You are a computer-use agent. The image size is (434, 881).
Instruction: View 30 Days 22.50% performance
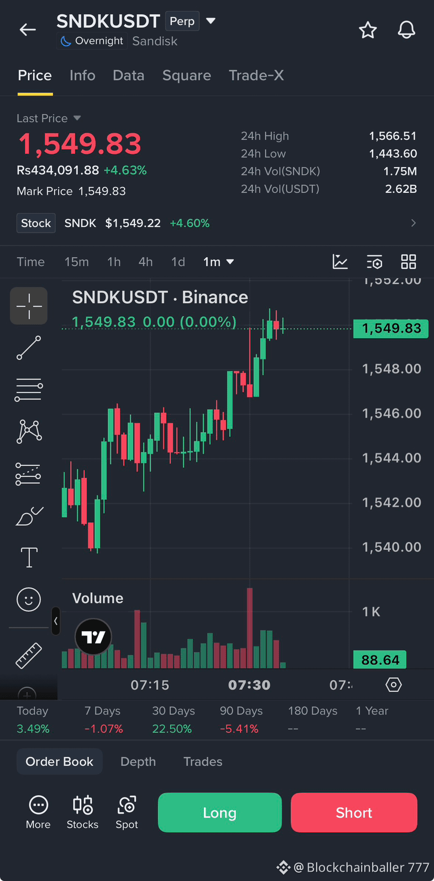(x=173, y=720)
